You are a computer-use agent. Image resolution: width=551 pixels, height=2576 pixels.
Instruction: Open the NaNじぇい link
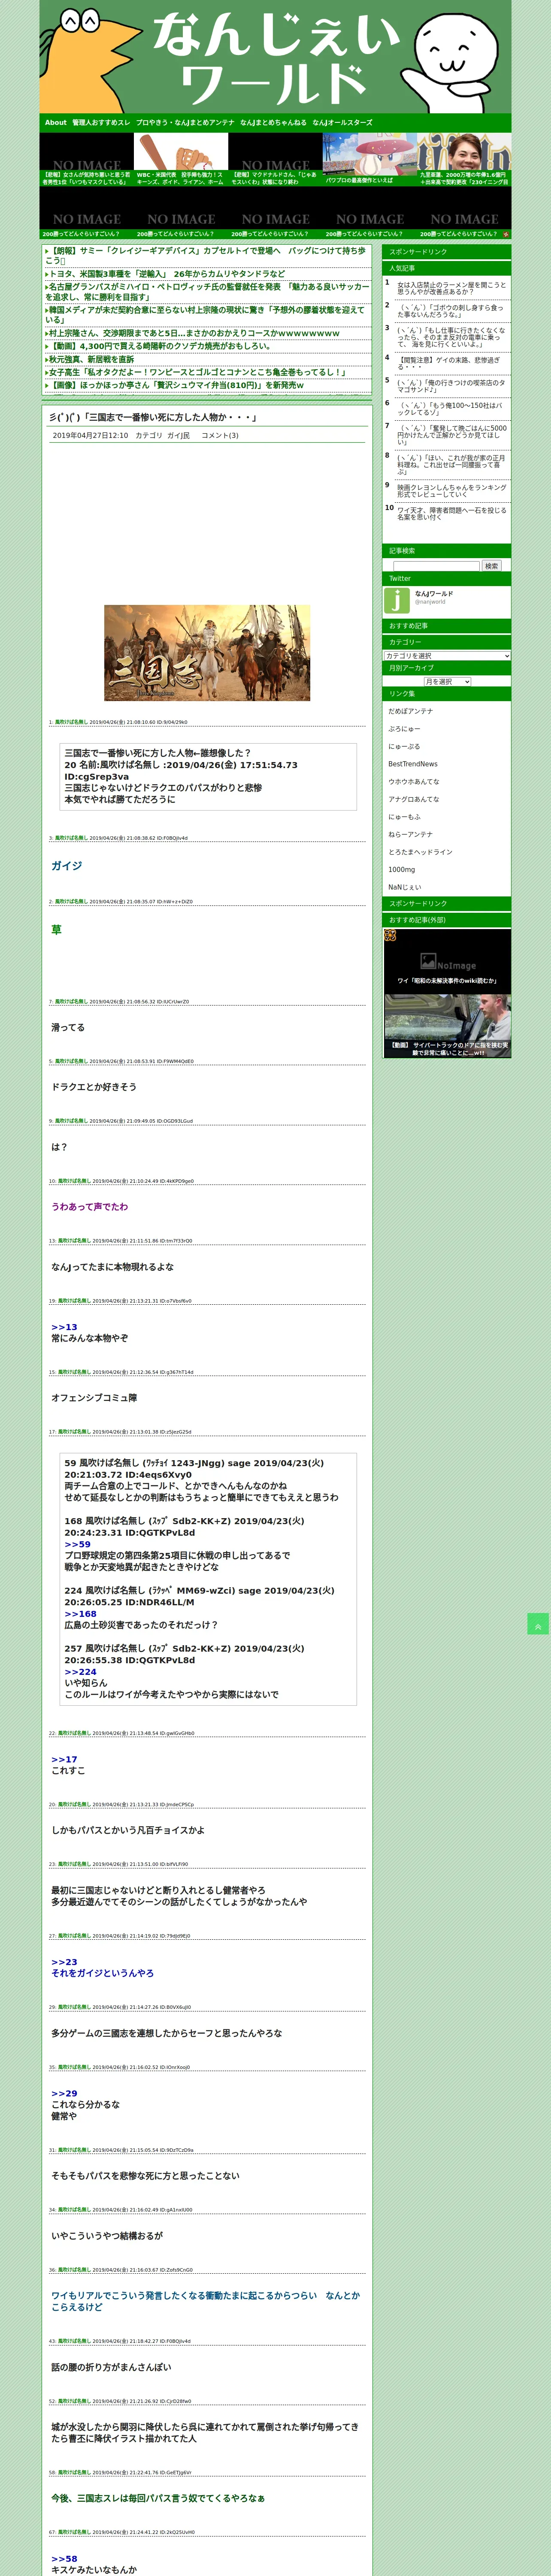pos(405,887)
